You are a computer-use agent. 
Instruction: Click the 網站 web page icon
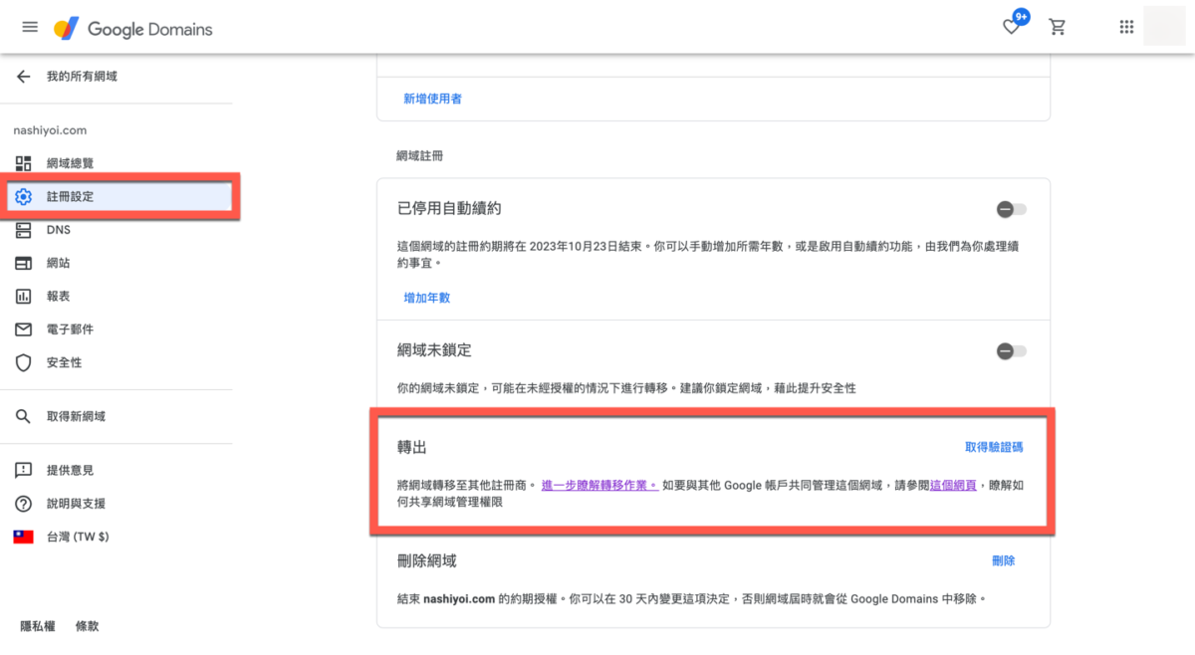click(24, 263)
